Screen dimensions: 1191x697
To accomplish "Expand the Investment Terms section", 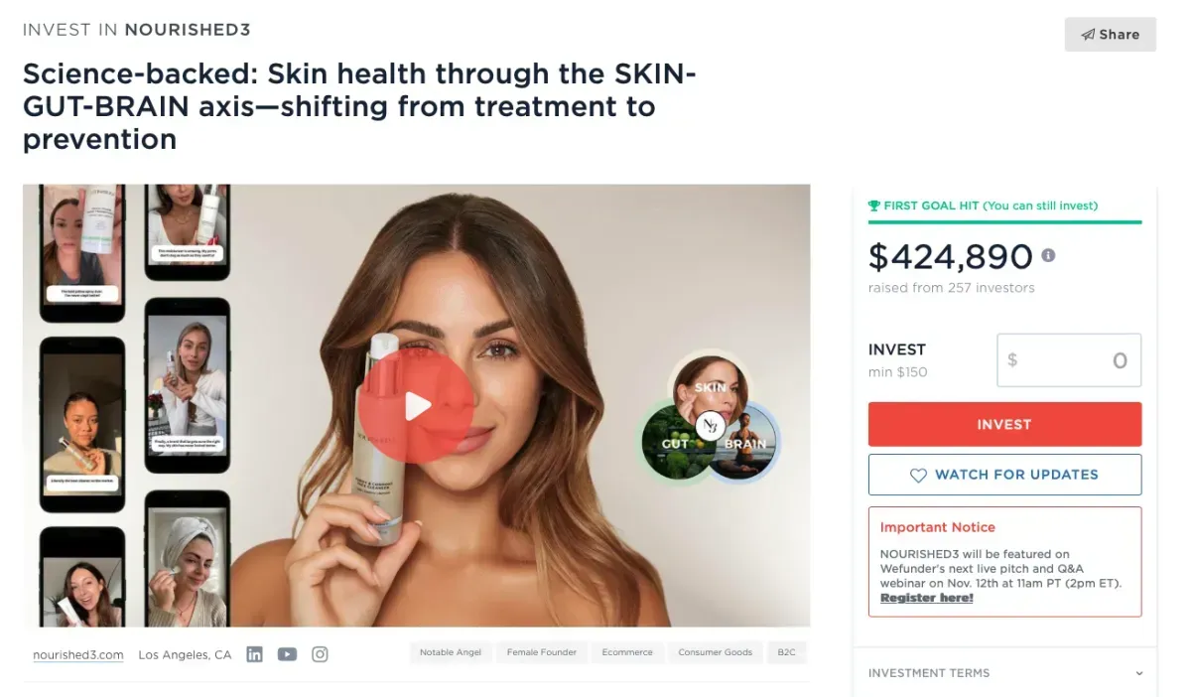I will click(1004, 673).
